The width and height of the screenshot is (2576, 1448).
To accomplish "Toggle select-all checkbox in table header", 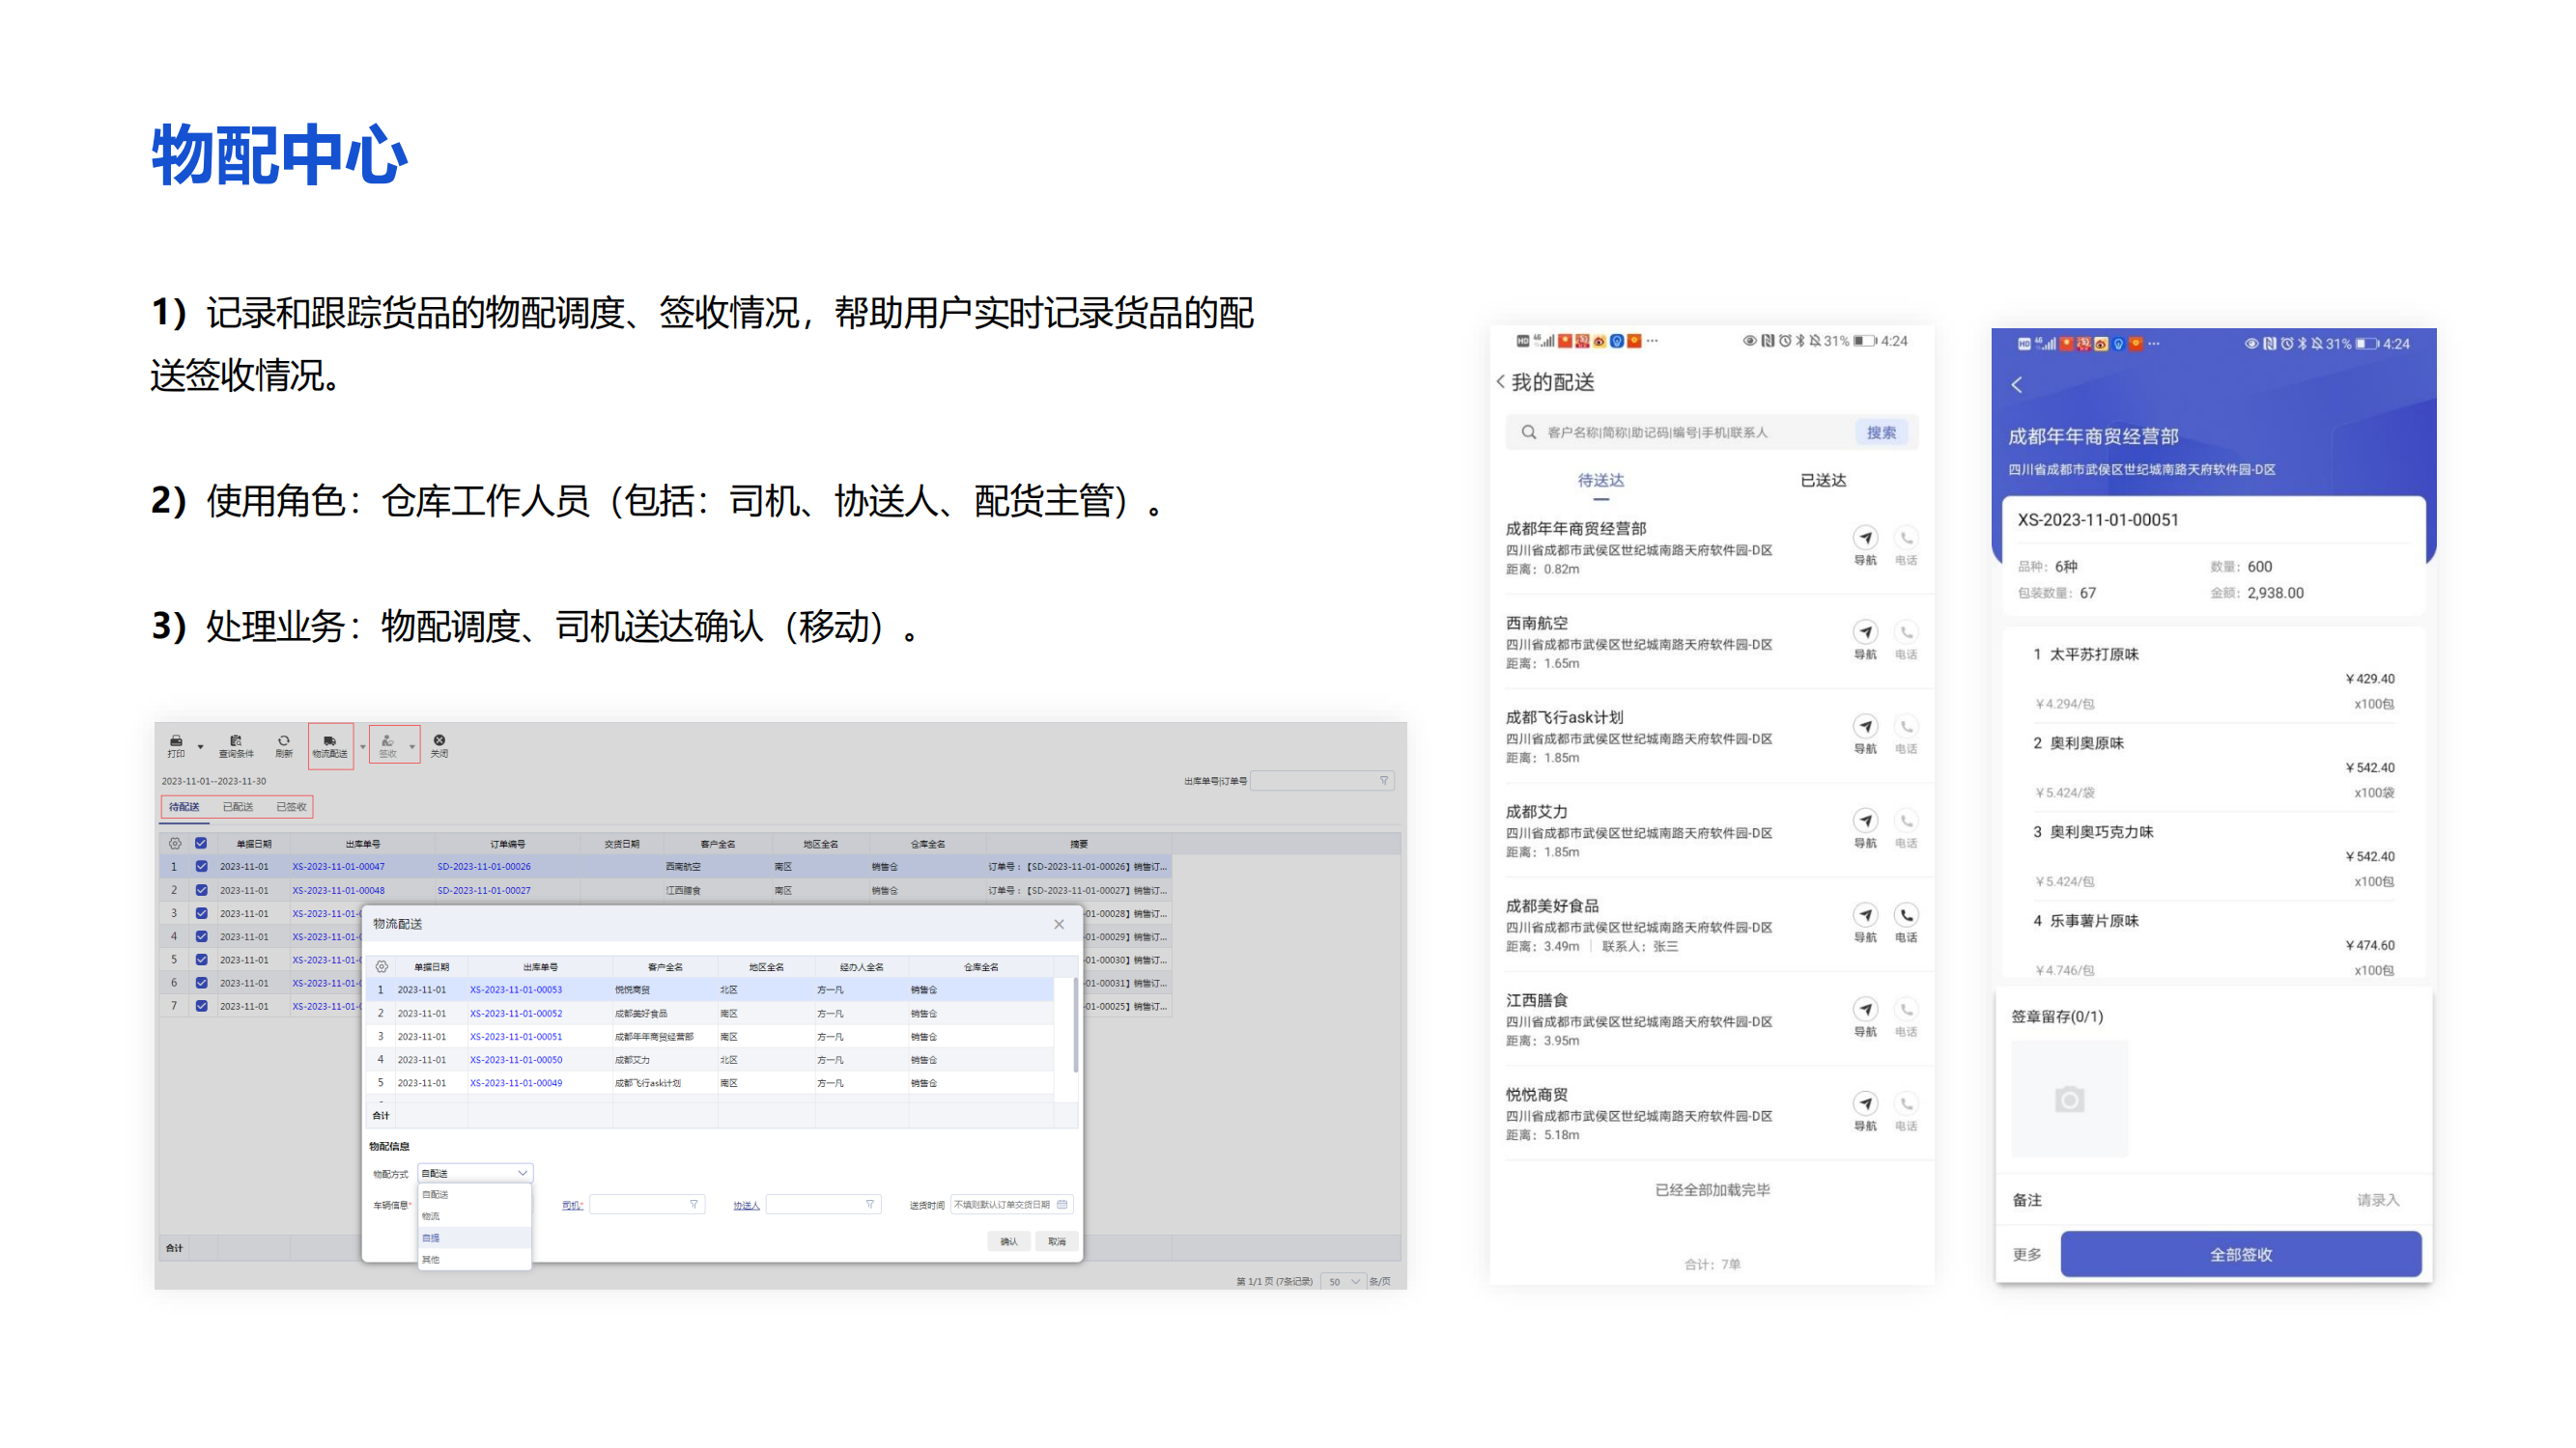I will pos(201,844).
